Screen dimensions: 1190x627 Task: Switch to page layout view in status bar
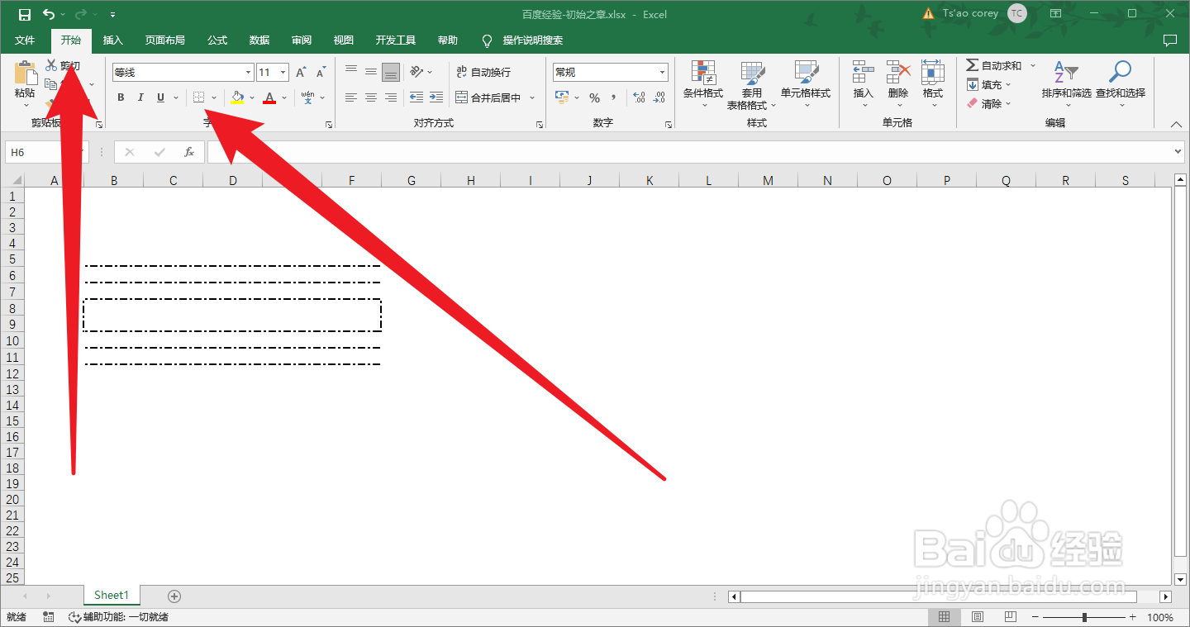click(x=978, y=617)
